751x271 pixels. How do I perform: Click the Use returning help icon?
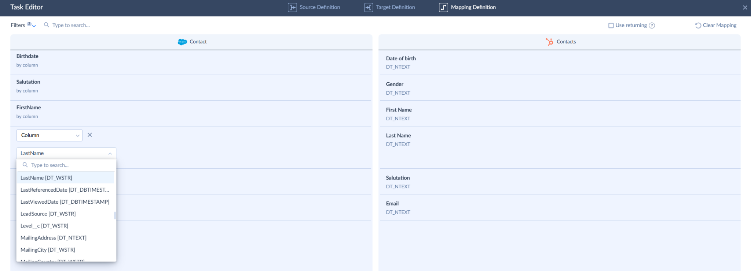652,26
